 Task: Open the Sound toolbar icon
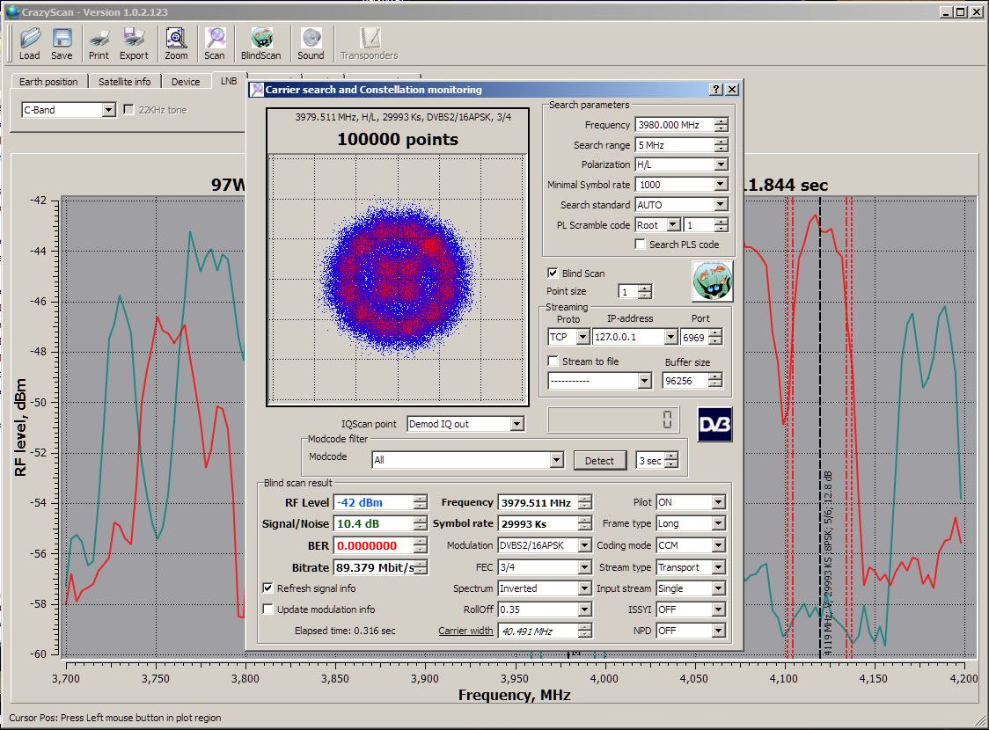[x=311, y=39]
